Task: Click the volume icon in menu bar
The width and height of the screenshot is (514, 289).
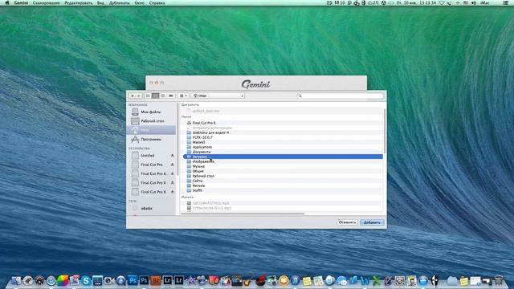Action: [x=474, y=2]
